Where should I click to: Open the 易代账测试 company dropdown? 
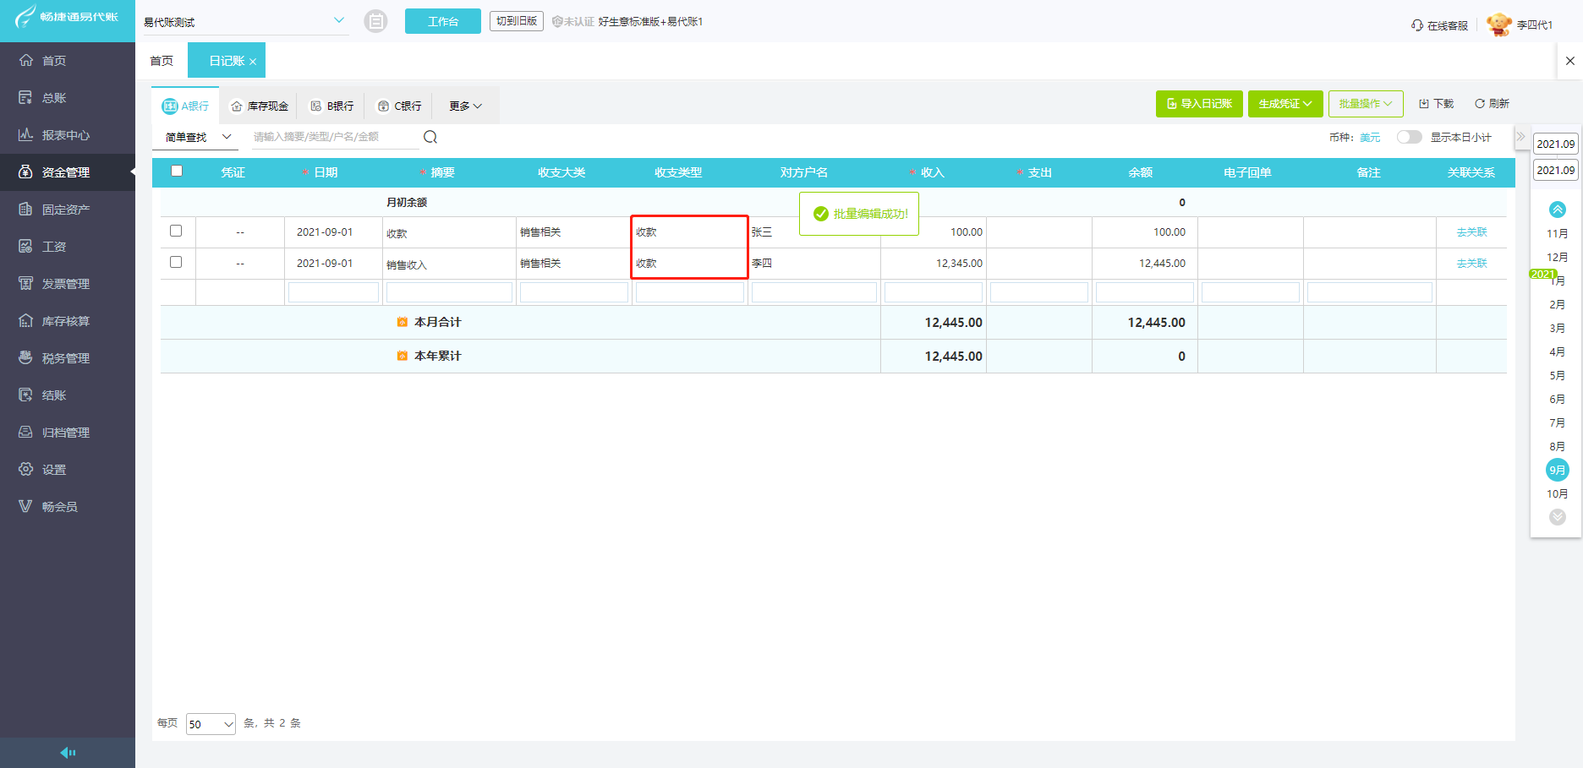click(244, 21)
